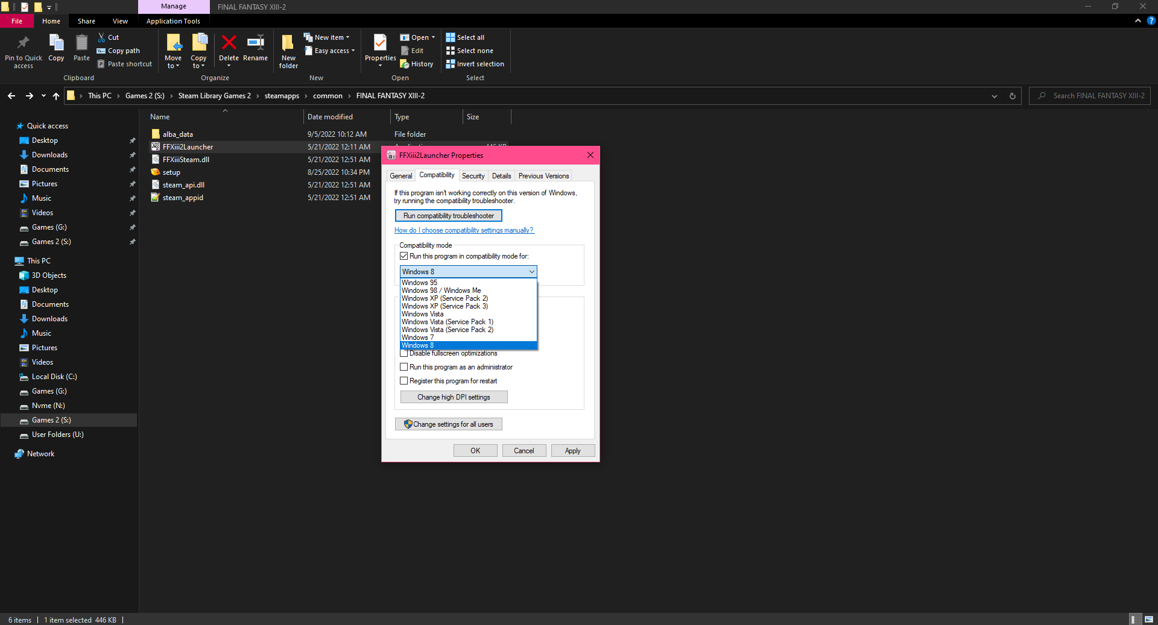This screenshot has height=625, width=1158.
Task: Sort files by Date modified column
Action: pyautogui.click(x=347, y=117)
